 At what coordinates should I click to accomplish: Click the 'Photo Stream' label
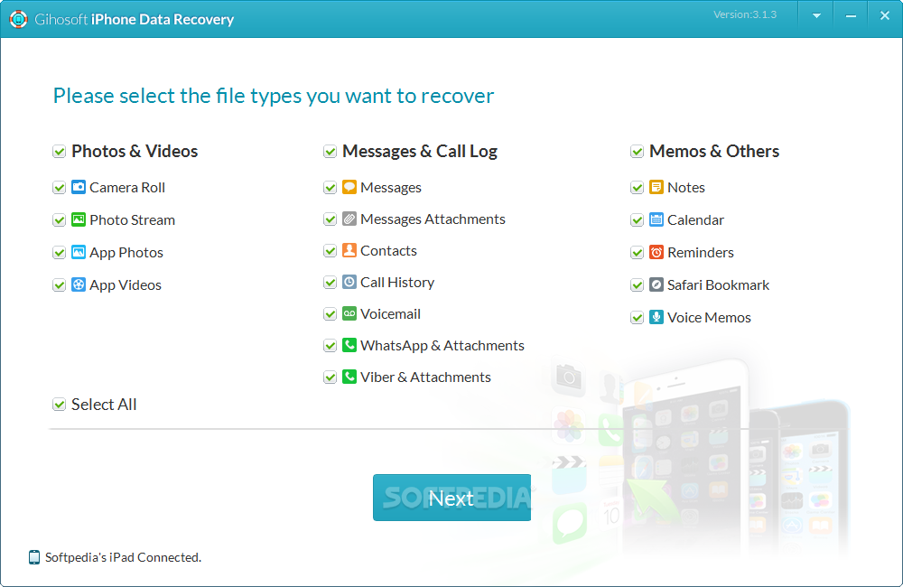tap(133, 220)
